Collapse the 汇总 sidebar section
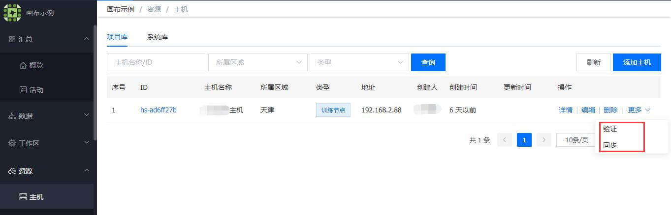This screenshot has width=671, height=215. [87, 39]
